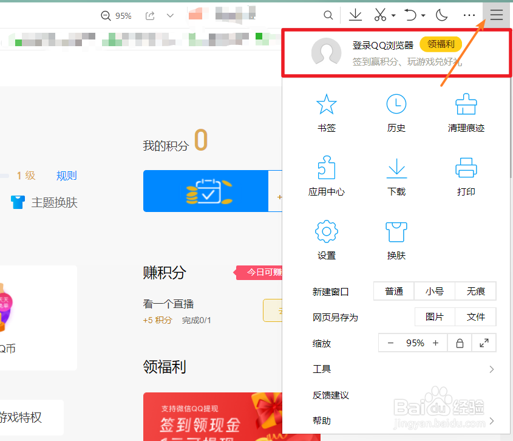513x441 pixels.
Task: Open the download manager icon in the toolbar
Action: pyautogui.click(x=355, y=15)
